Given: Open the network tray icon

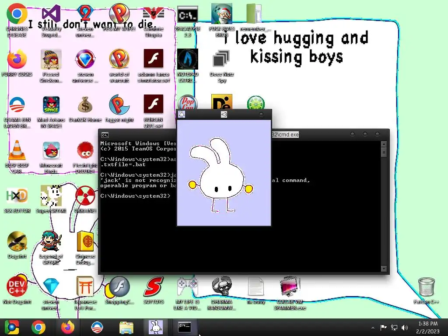Looking at the screenshot, I should (x=394, y=327).
